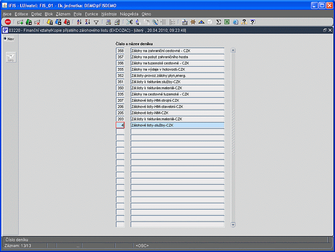
Task: Click the Sigma sum icon
Action: click(218, 22)
